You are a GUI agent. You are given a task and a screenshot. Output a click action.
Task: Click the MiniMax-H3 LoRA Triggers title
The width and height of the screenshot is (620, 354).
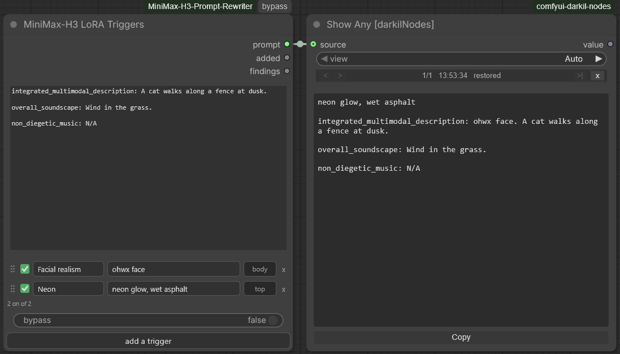[x=84, y=24]
